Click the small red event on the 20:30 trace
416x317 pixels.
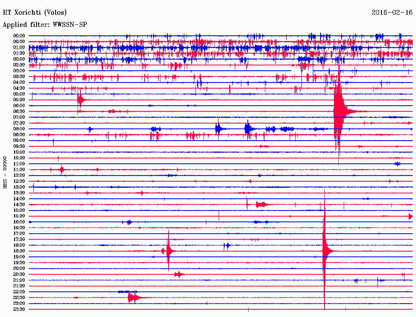point(179,274)
